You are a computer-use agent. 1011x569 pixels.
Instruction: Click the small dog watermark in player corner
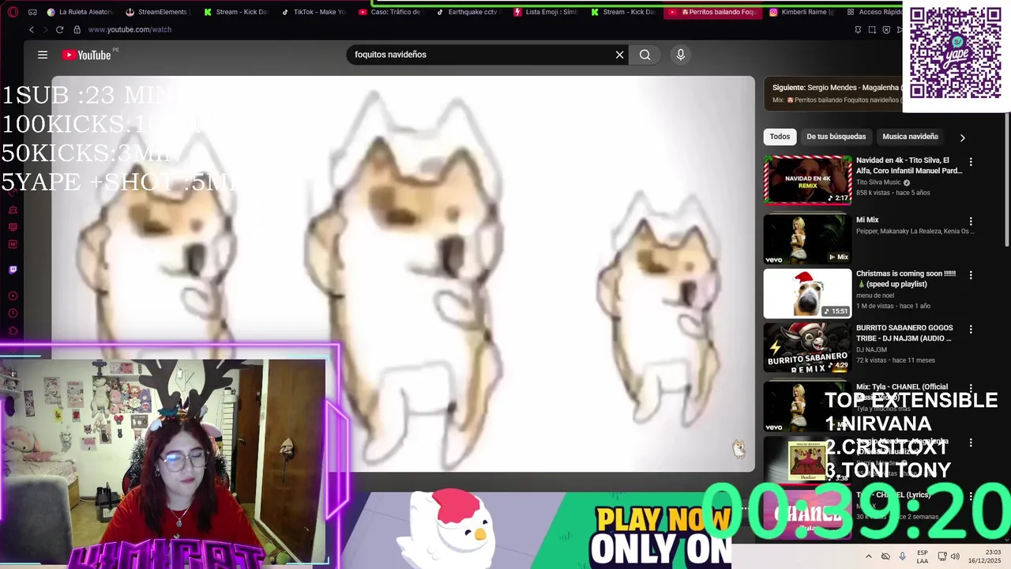[739, 449]
